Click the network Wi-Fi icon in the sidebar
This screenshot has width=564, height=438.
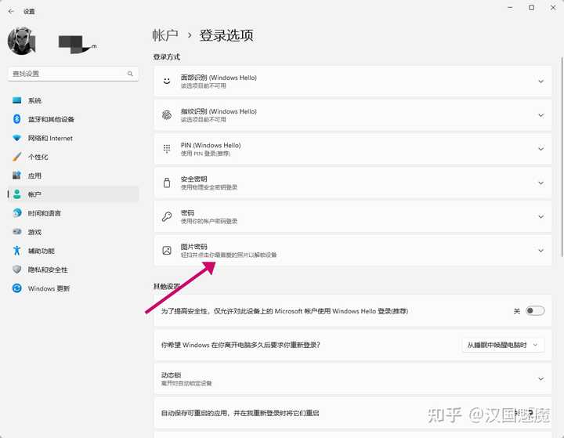(x=17, y=138)
